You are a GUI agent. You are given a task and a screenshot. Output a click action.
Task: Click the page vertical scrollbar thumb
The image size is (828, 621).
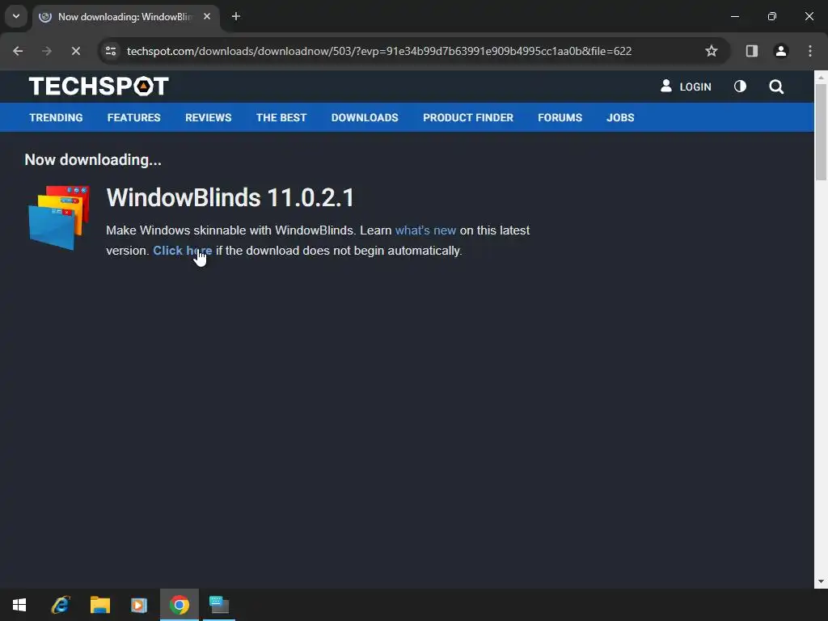click(821, 131)
